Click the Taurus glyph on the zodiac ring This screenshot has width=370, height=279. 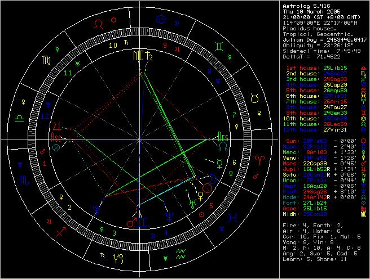[x=256, y=99]
